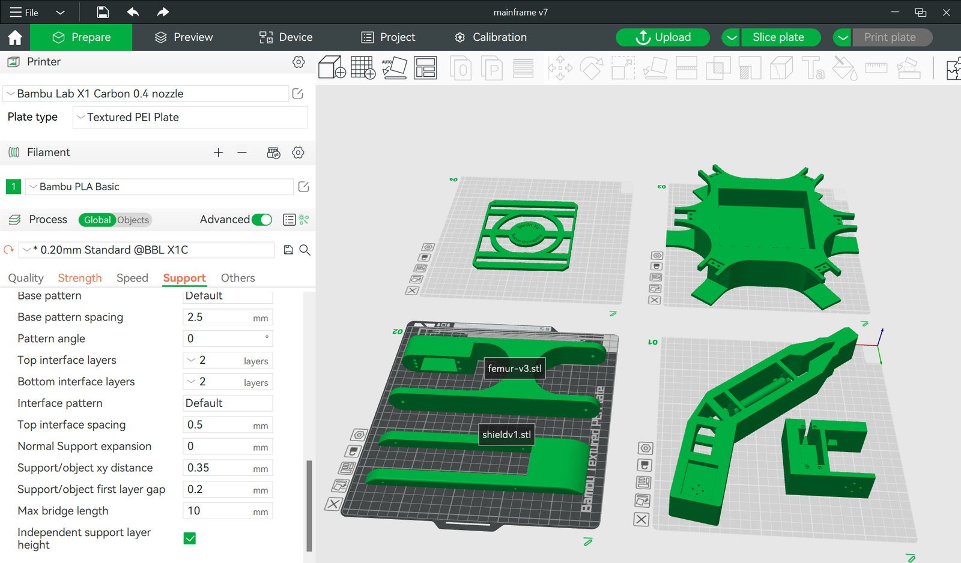This screenshot has height=563, width=961.
Task: Switch to the Preview tab
Action: (183, 37)
